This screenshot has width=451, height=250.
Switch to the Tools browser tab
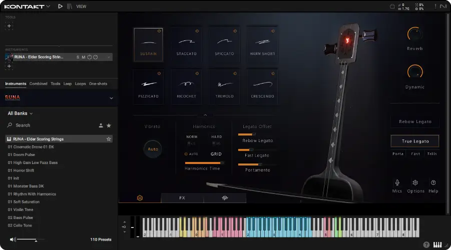coord(56,83)
